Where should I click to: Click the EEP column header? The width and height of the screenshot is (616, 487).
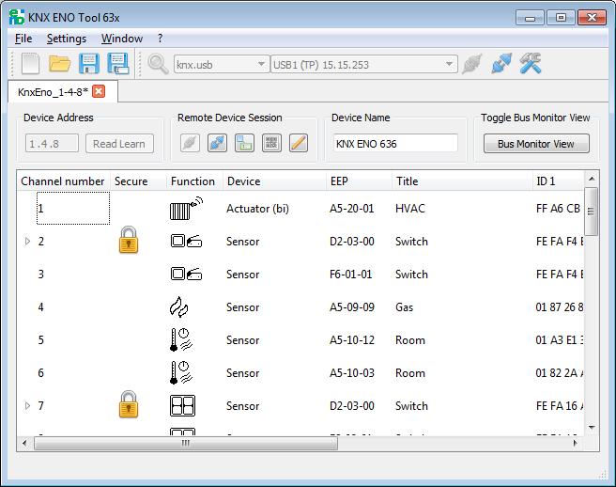359,181
